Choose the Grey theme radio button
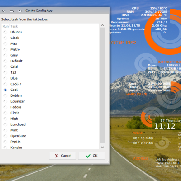Image resolution: width=181 pixels, height=181 pixels. (x=5, y=55)
